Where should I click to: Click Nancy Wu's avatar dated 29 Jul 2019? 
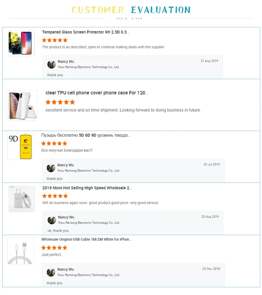click(51, 168)
